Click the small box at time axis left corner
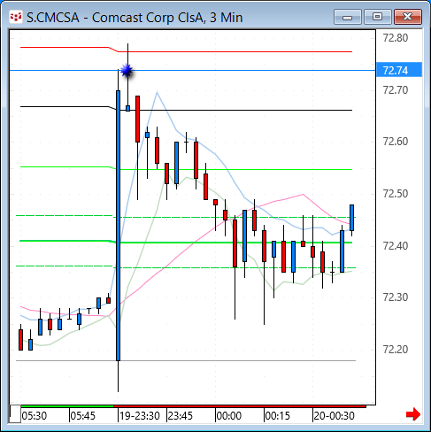The width and height of the screenshot is (431, 432). [x=15, y=414]
